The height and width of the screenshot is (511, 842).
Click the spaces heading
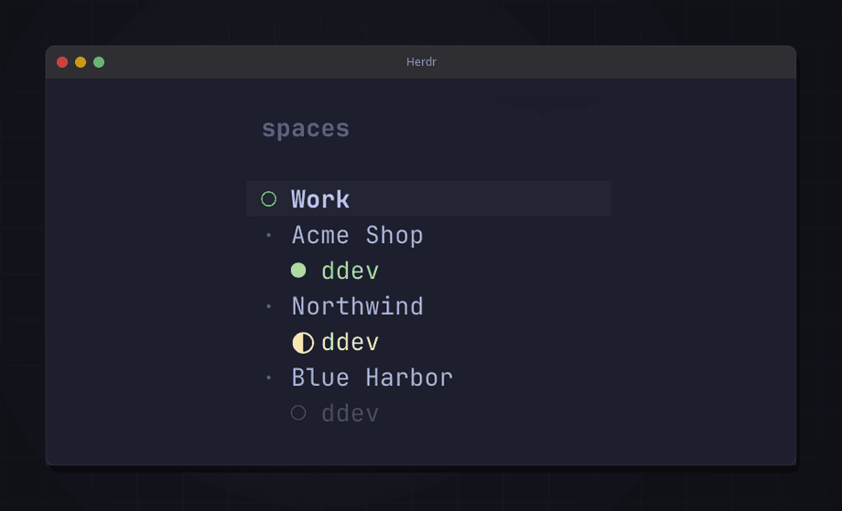coord(306,129)
